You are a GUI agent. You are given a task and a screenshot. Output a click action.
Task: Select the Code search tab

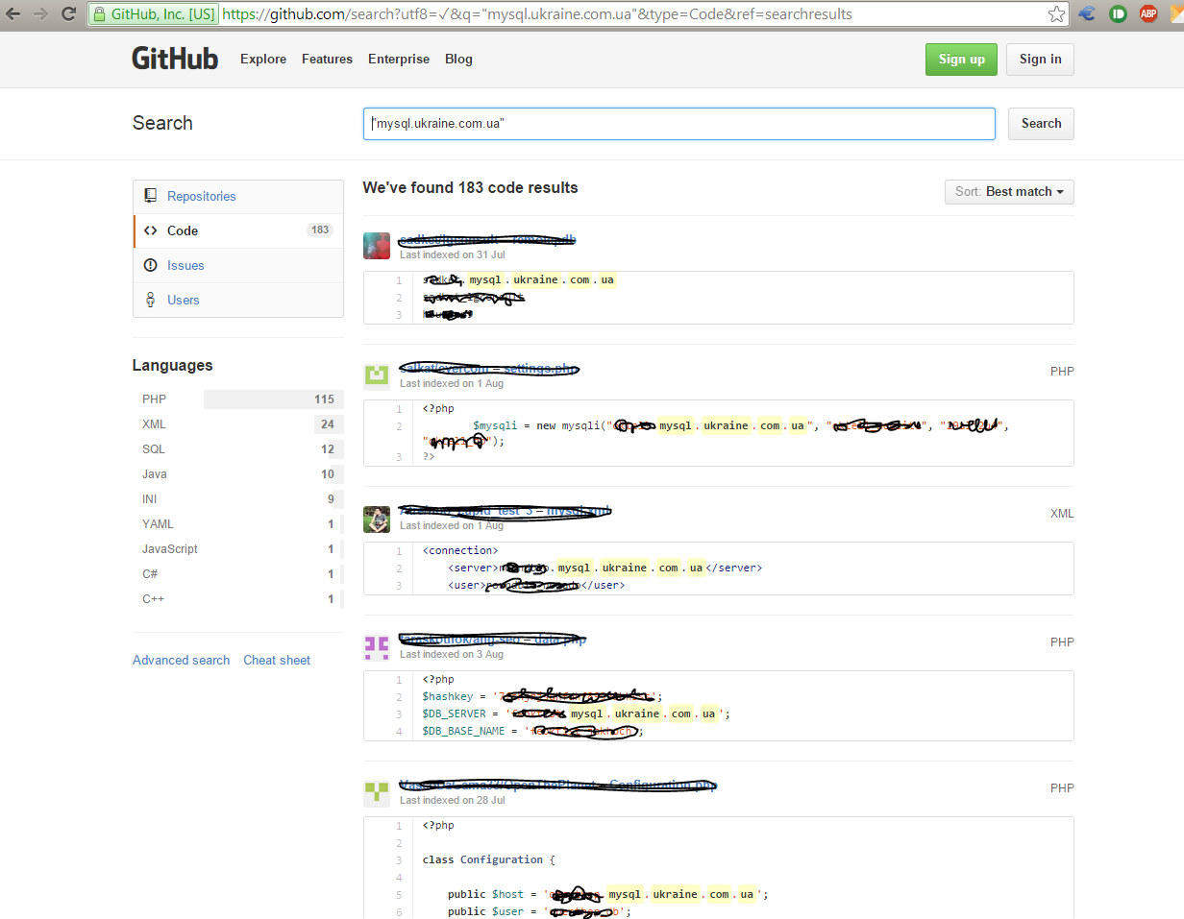coord(238,230)
